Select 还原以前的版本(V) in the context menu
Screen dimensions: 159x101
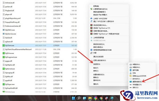100,60
